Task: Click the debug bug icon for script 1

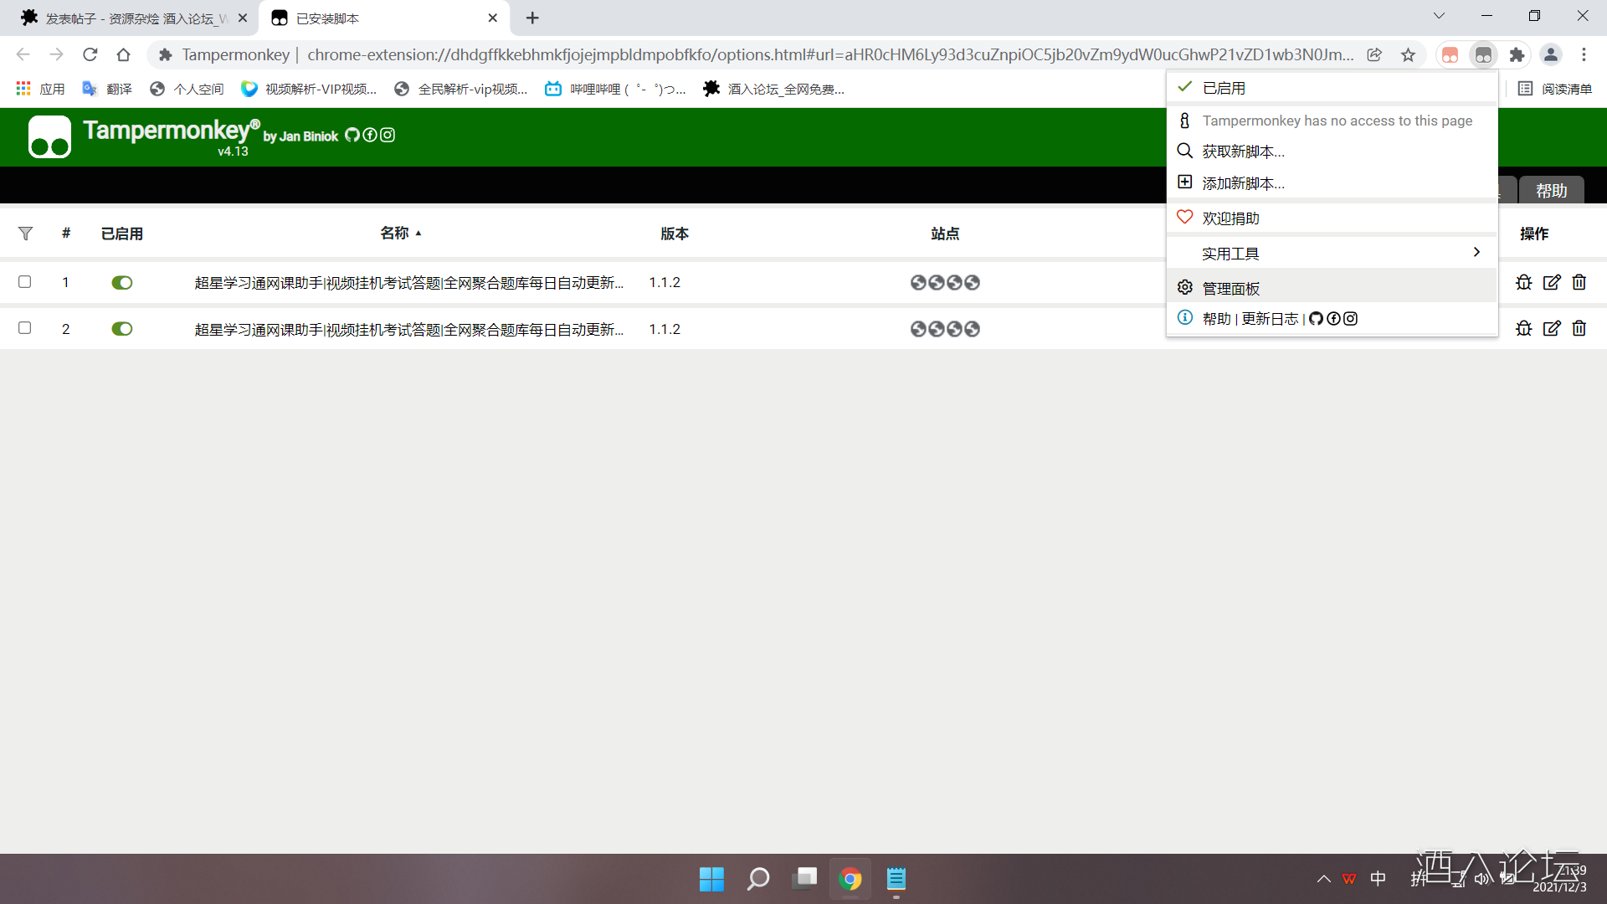Action: (x=1523, y=282)
